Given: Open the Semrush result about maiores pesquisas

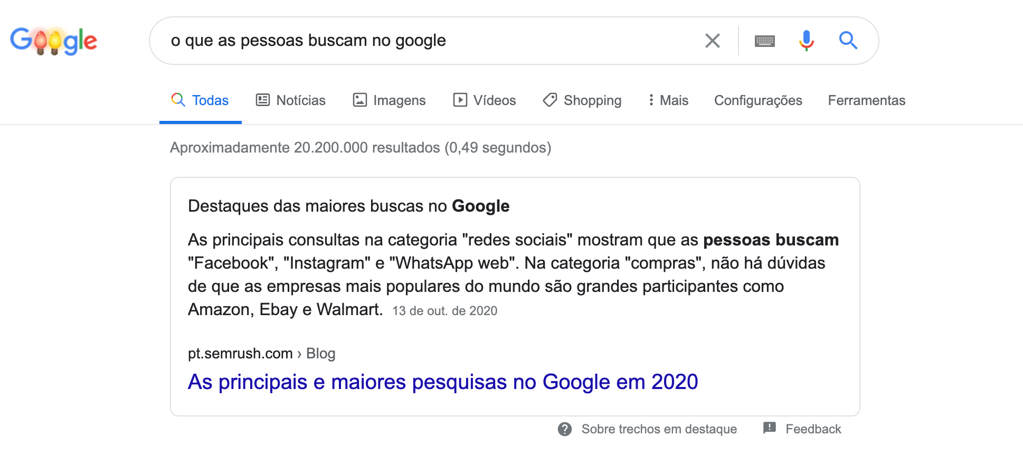Looking at the screenshot, I should (442, 382).
